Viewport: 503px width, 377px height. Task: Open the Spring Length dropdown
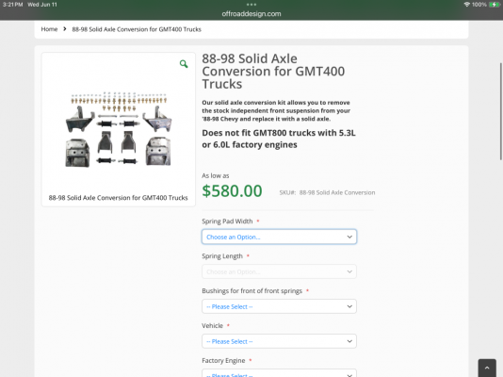tap(279, 271)
